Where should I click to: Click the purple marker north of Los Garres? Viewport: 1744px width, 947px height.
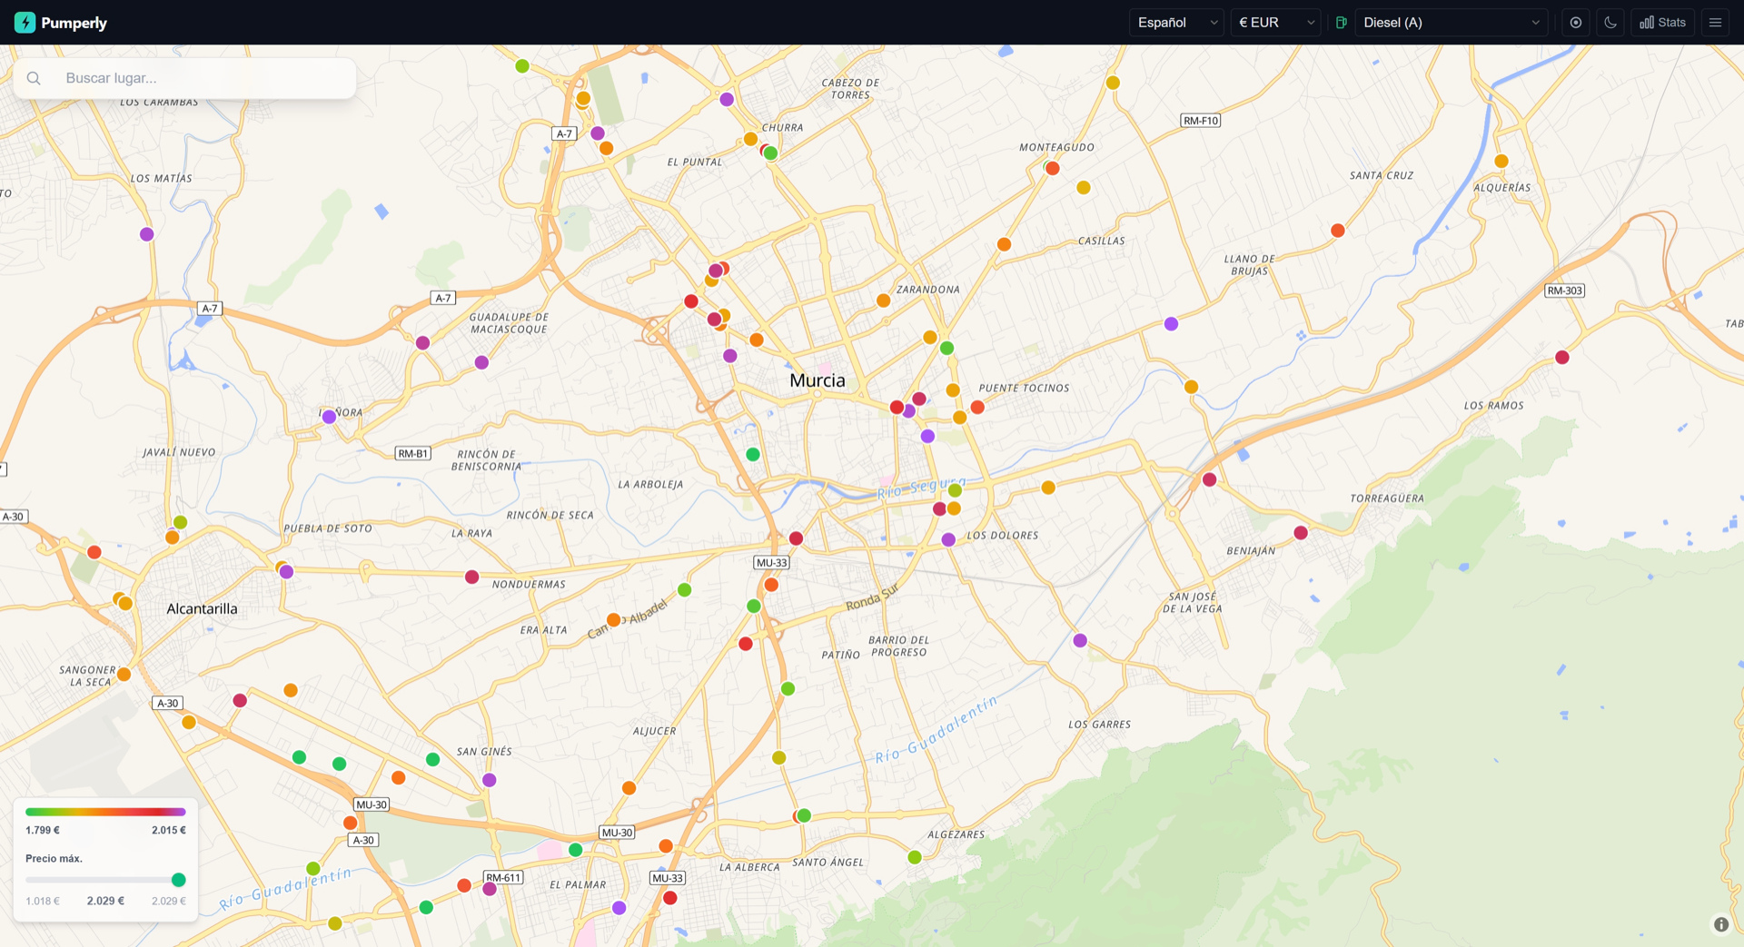(x=1080, y=640)
